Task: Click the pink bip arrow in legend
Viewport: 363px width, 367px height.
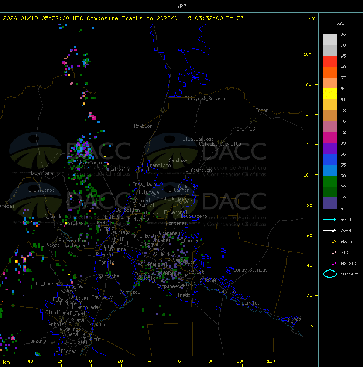Action: 330,252
